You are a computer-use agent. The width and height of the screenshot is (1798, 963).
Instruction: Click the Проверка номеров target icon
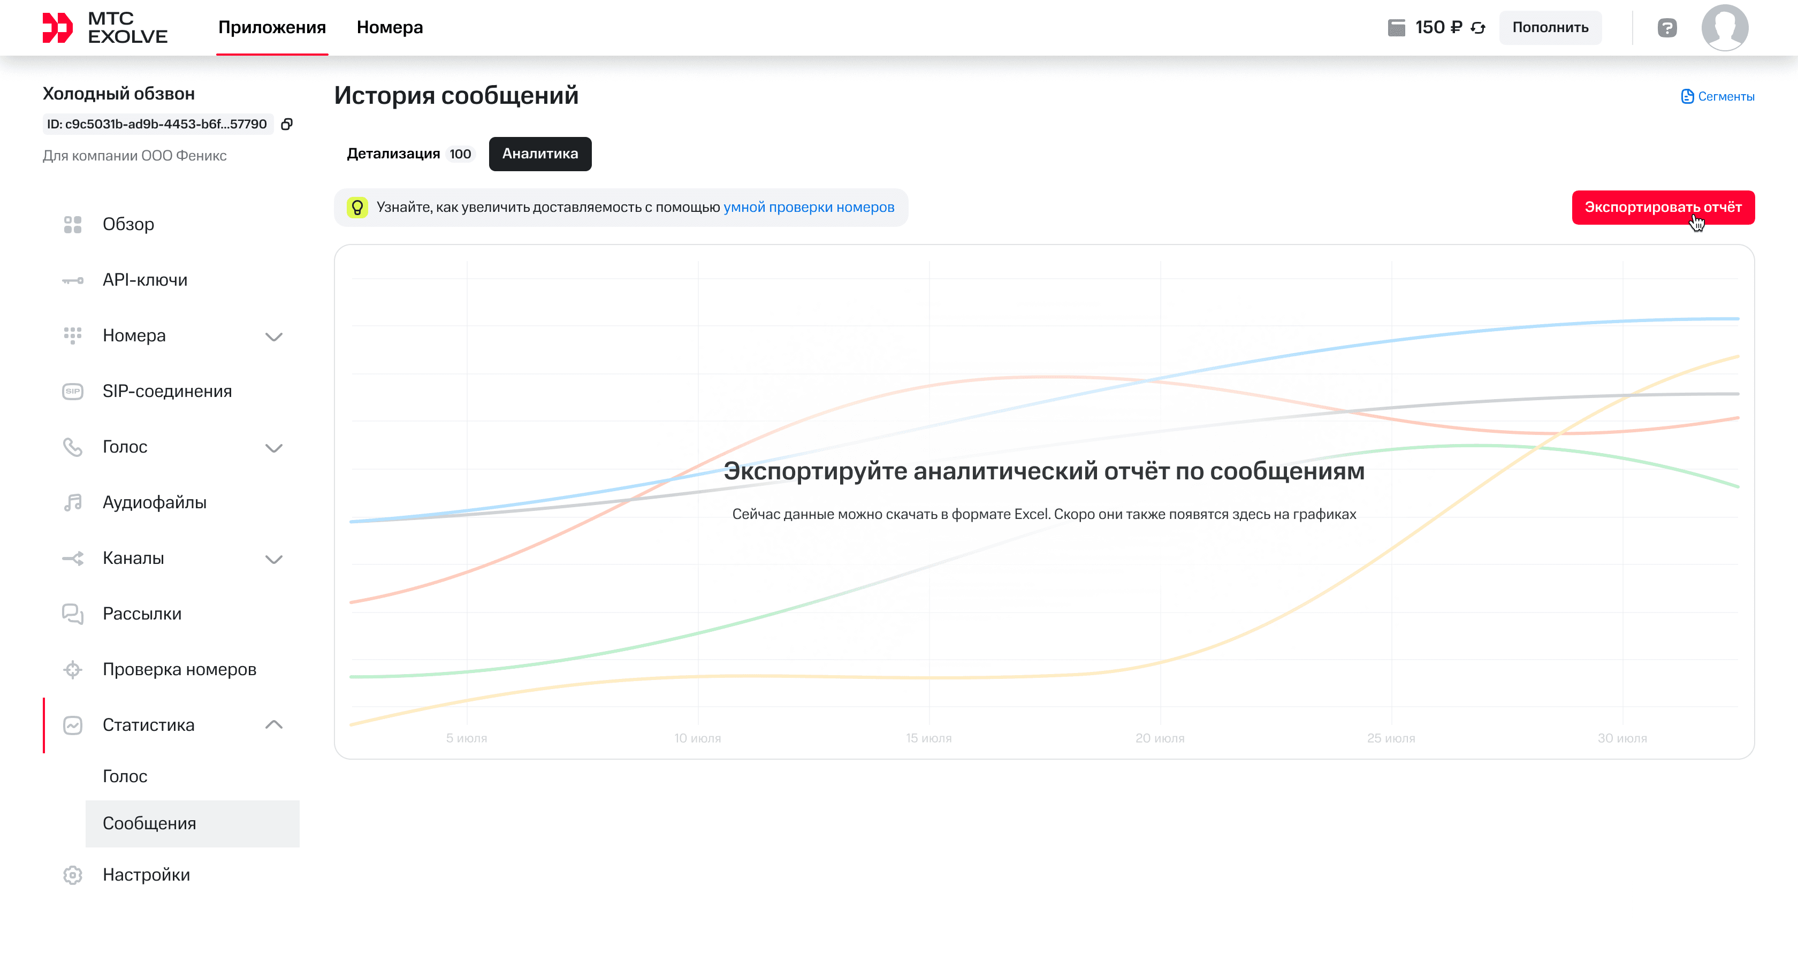(x=73, y=670)
